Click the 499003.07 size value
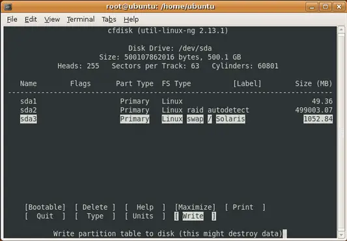This screenshot has height=241, width=347. 314,110
